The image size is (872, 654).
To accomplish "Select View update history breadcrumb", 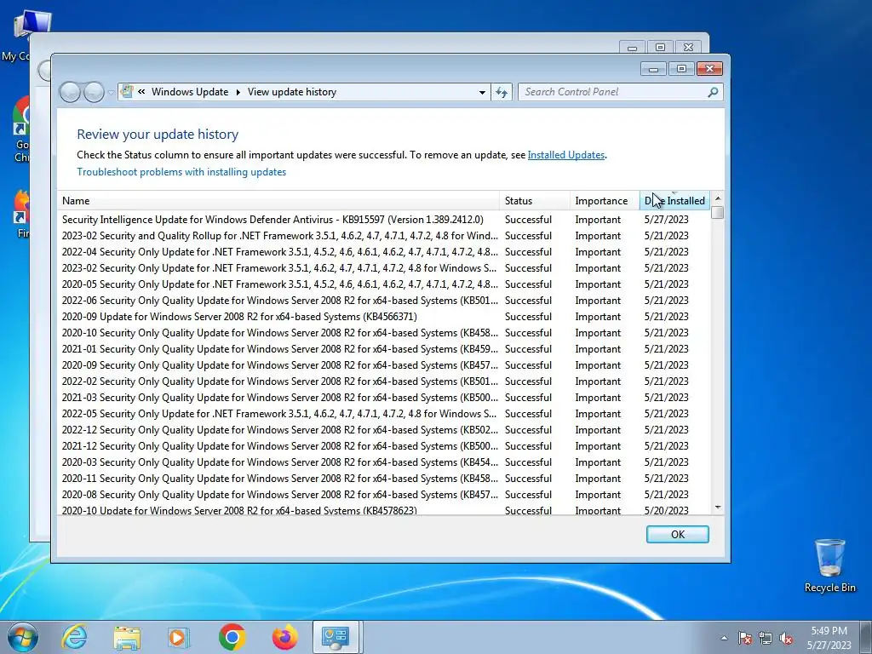I will click(x=292, y=92).
